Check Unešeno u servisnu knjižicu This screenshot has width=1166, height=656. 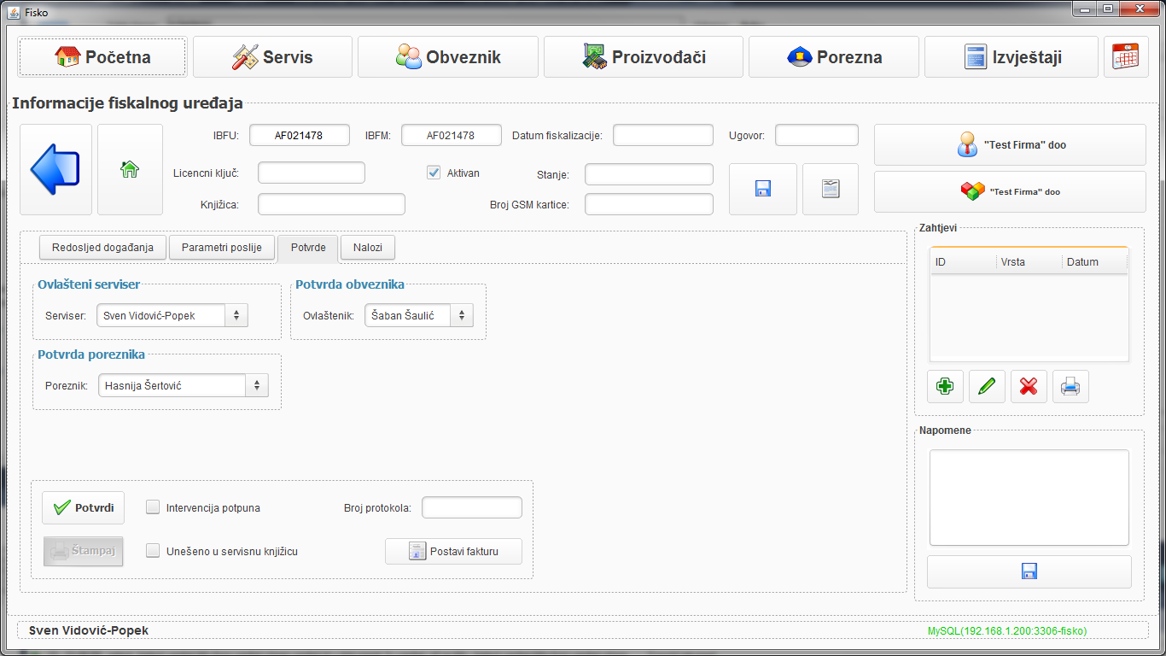153,551
